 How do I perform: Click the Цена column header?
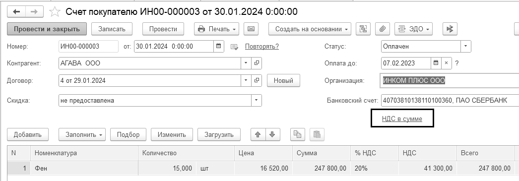click(263, 153)
